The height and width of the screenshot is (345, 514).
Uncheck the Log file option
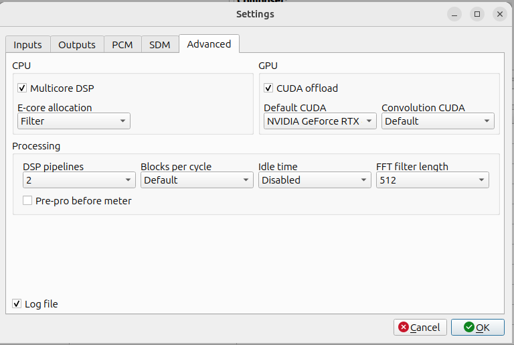[x=17, y=304]
